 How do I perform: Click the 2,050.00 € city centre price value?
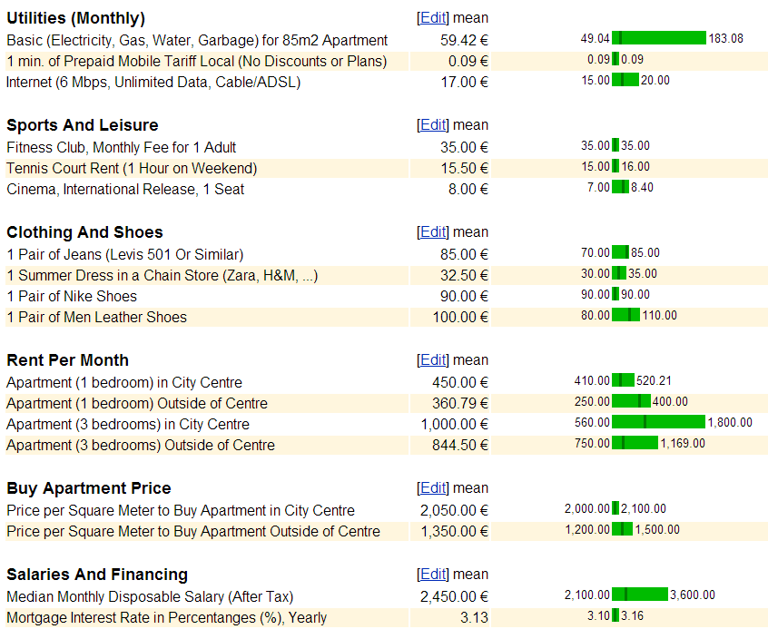coord(454,511)
